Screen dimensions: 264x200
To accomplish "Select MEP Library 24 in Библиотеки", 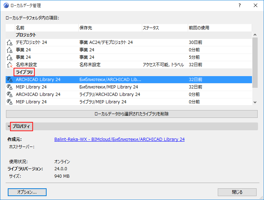I will pyautogui.click(x=31, y=87).
